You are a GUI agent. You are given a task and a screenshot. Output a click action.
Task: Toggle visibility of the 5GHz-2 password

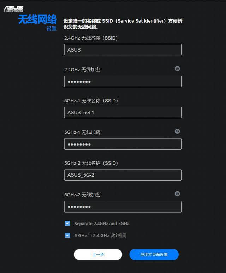click(177, 194)
